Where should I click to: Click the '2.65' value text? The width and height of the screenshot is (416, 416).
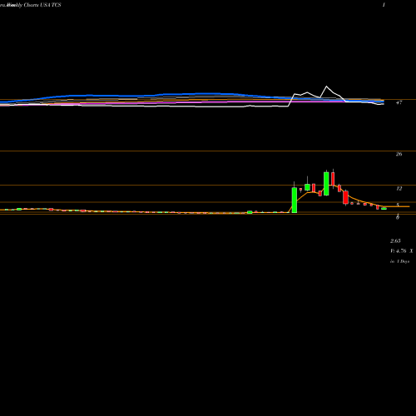(395, 240)
